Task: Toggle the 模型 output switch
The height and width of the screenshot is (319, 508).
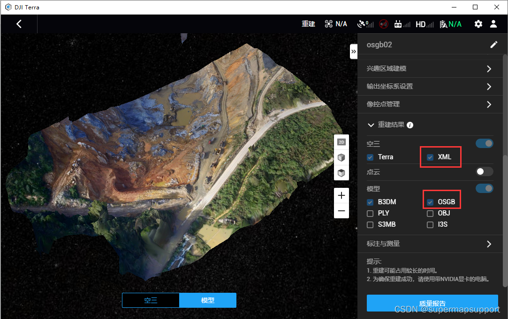Action: point(485,188)
